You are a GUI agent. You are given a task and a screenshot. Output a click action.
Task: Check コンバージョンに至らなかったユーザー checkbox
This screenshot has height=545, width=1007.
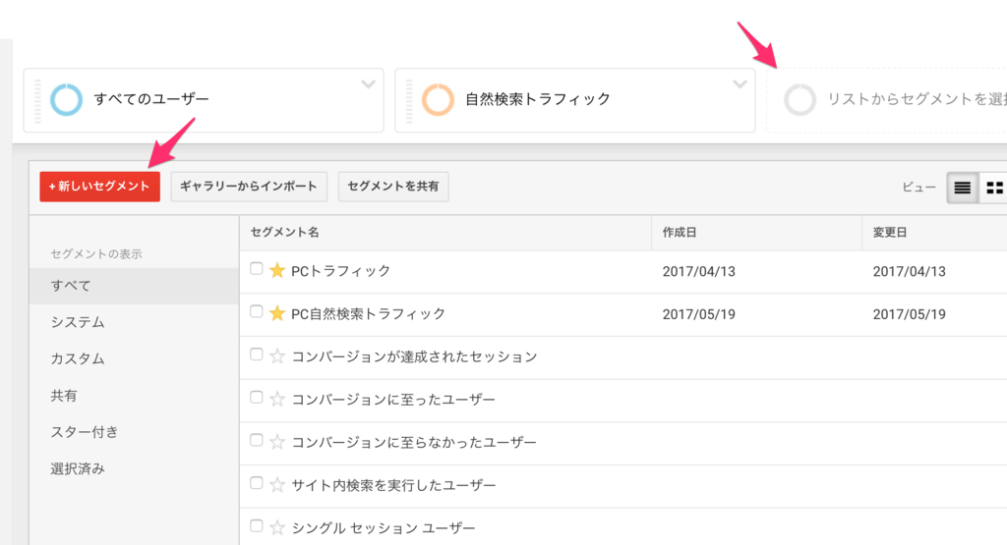pos(257,441)
